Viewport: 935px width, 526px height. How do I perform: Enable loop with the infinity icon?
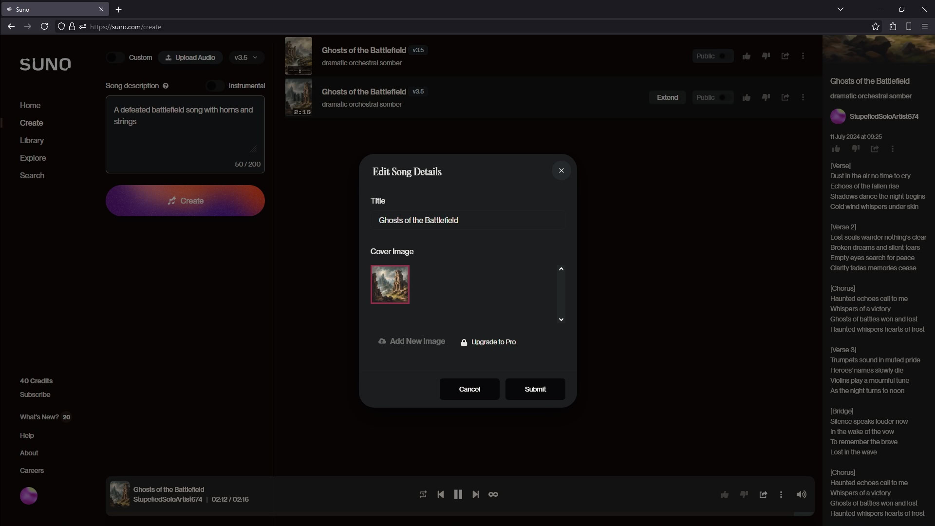(493, 494)
